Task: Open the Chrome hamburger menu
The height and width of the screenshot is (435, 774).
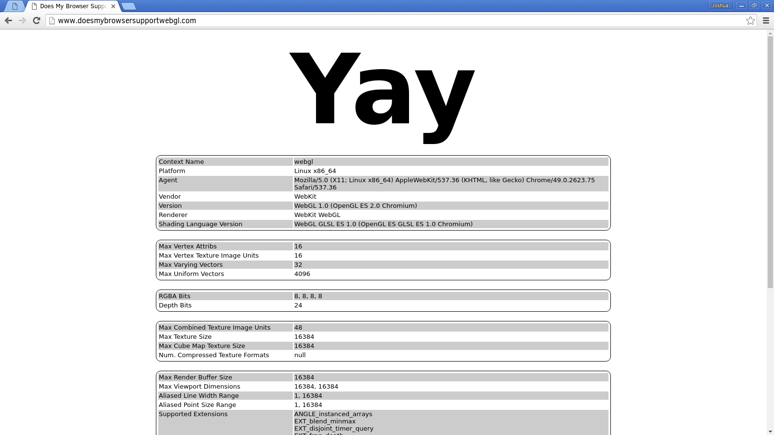Action: (x=766, y=20)
